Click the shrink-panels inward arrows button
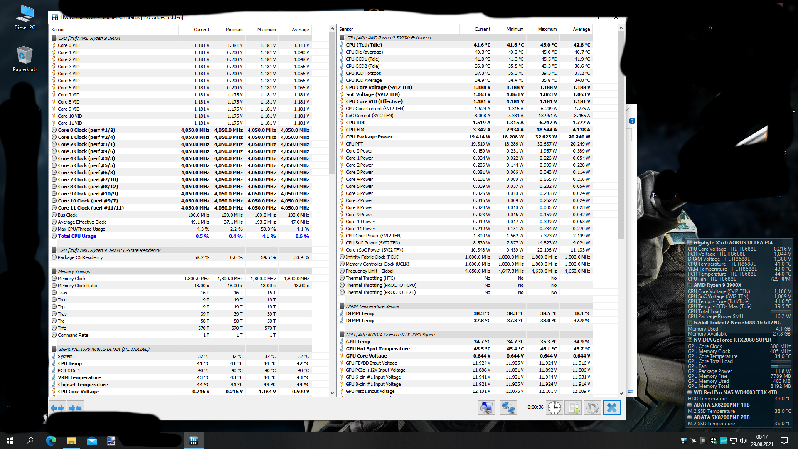 [75, 408]
